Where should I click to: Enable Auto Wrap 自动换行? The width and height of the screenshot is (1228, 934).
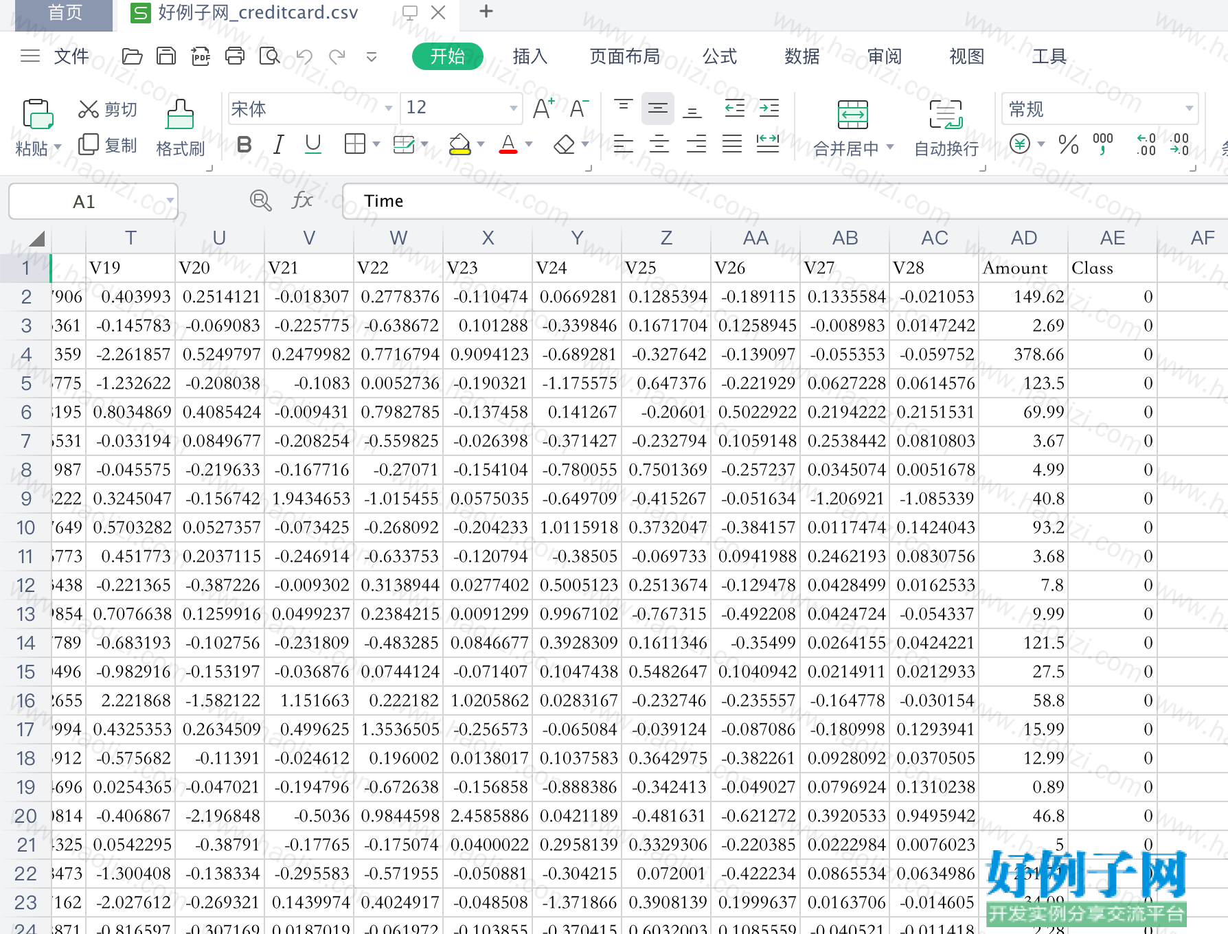click(946, 128)
